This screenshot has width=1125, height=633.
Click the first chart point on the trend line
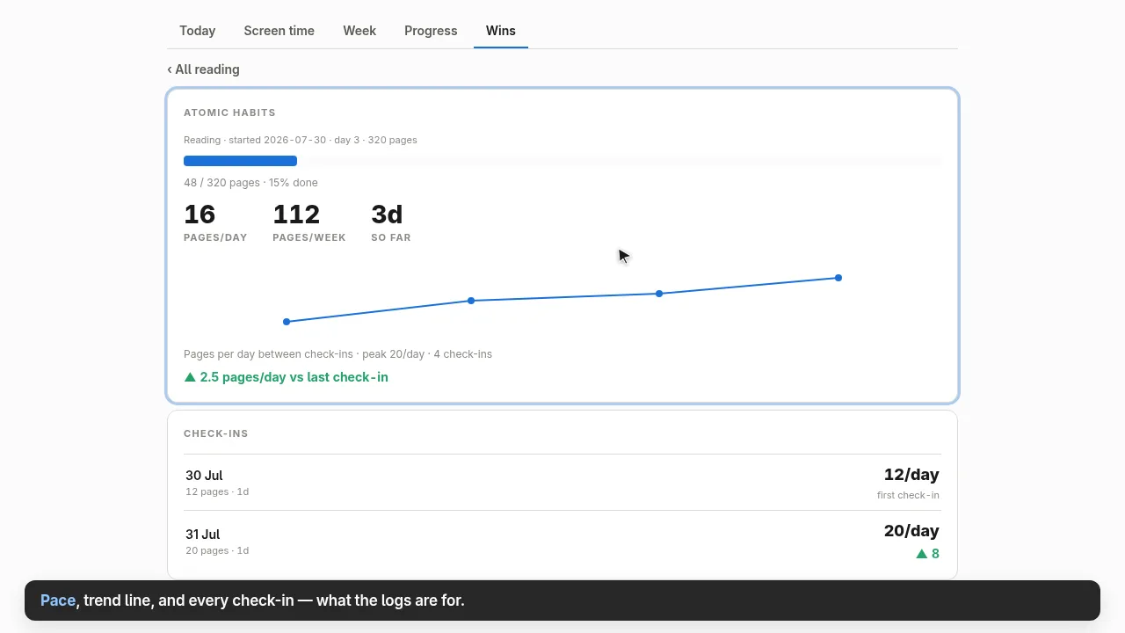click(287, 322)
